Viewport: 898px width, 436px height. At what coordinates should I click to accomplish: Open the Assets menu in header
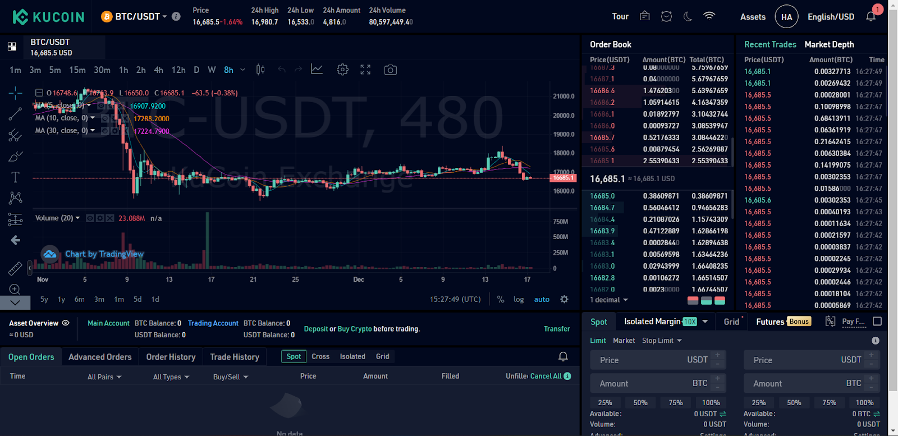(753, 17)
